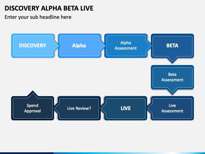This screenshot has height=154, width=205.
Task: Select the 'Enter your sub headline here' text
Action: coord(38,17)
